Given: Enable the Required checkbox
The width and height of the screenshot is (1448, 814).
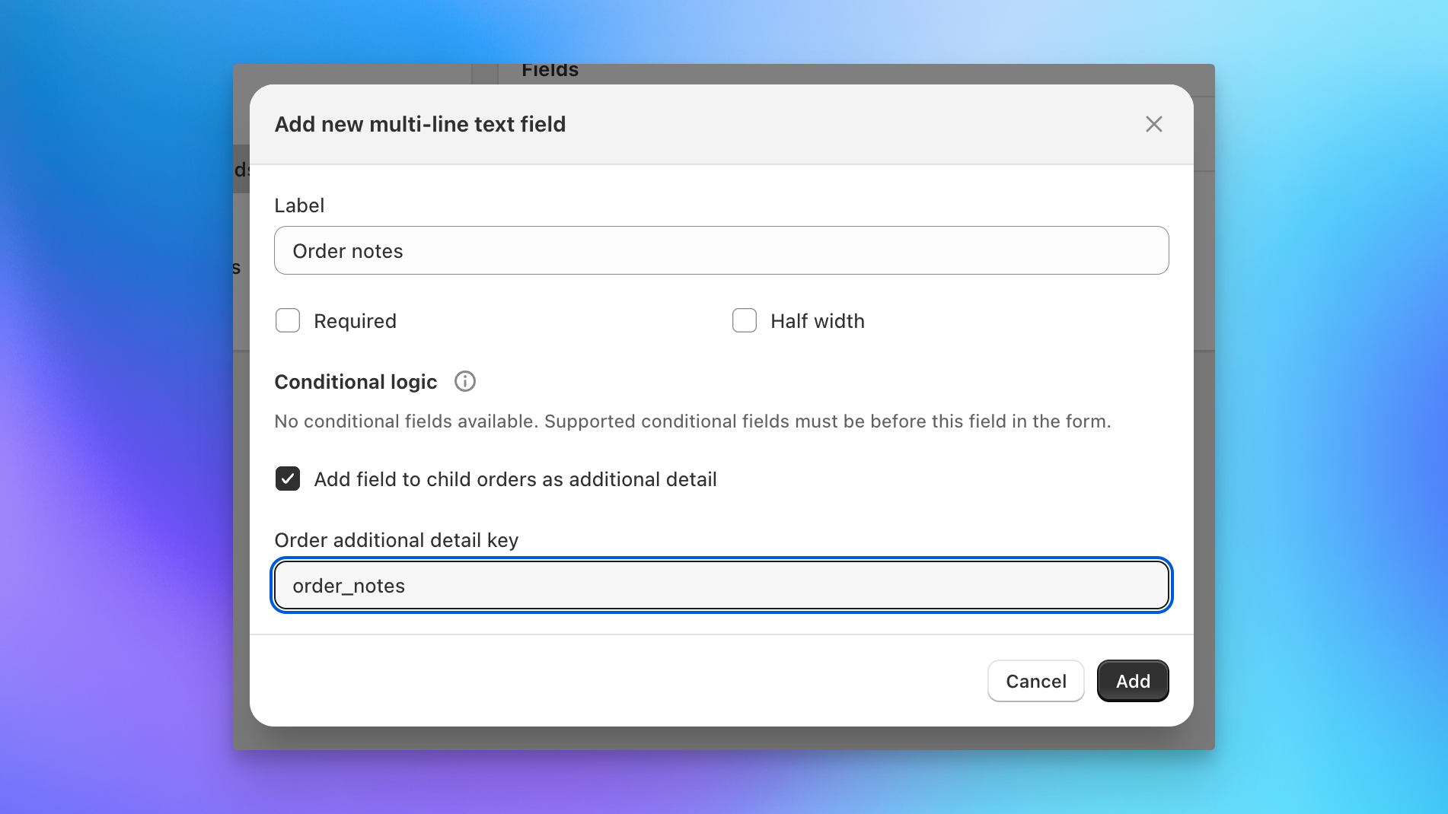Looking at the screenshot, I should (287, 320).
